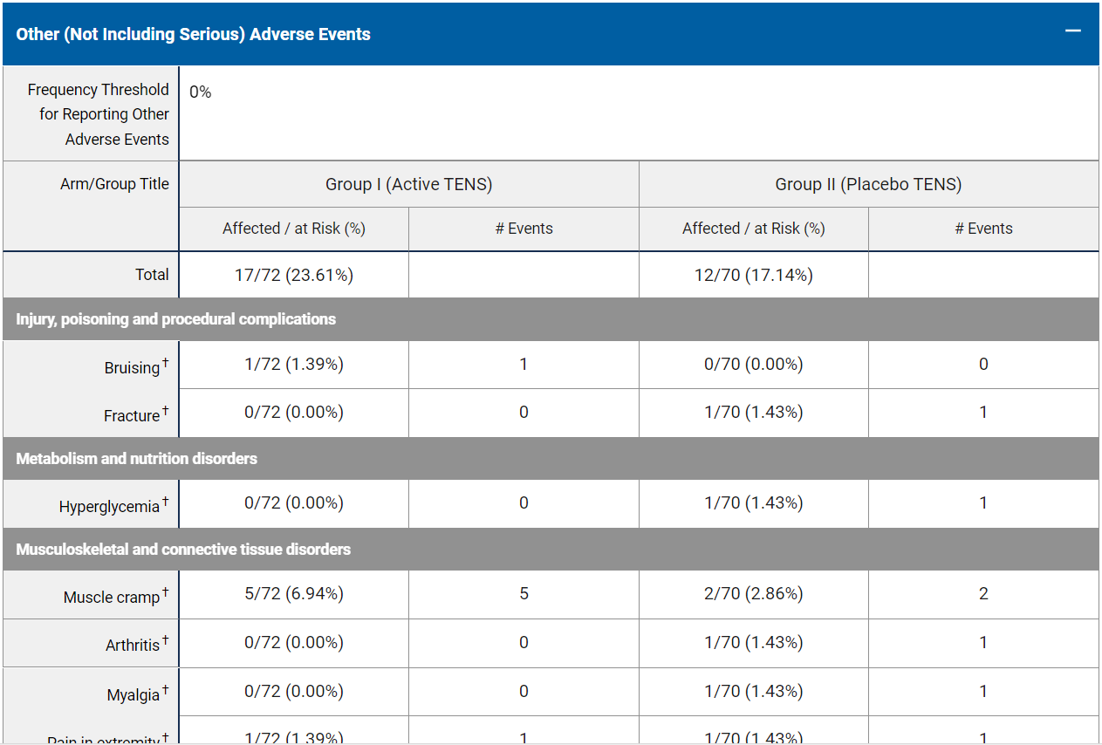
Task: Click the Myalgia dagger footnote marker
Action: click(x=165, y=689)
